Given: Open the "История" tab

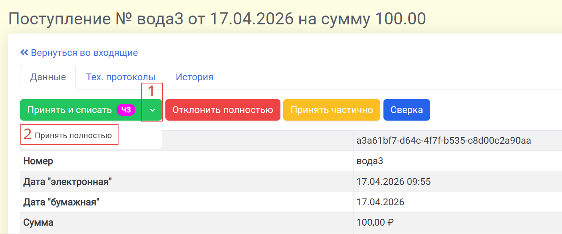Looking at the screenshot, I should [195, 77].
